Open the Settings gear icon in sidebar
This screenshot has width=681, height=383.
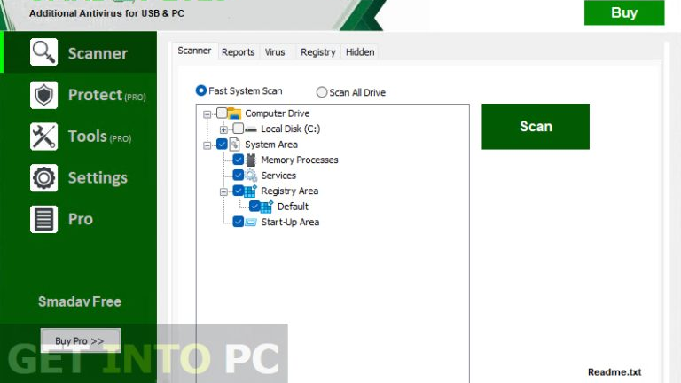pos(43,177)
